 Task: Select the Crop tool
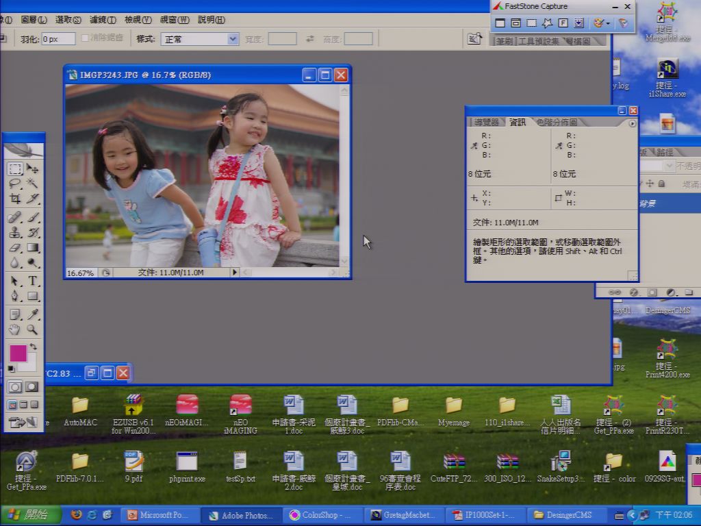tap(15, 199)
